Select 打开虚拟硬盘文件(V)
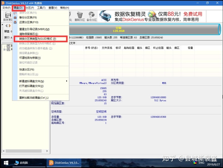The width and height of the screenshot is (223, 168). tap(41, 86)
